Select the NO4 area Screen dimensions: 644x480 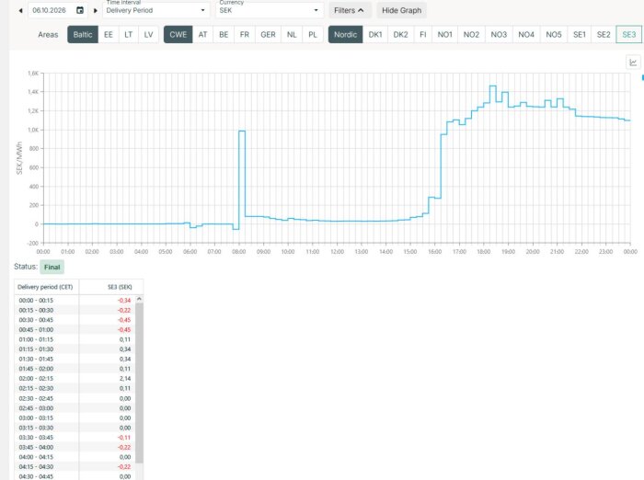[526, 35]
